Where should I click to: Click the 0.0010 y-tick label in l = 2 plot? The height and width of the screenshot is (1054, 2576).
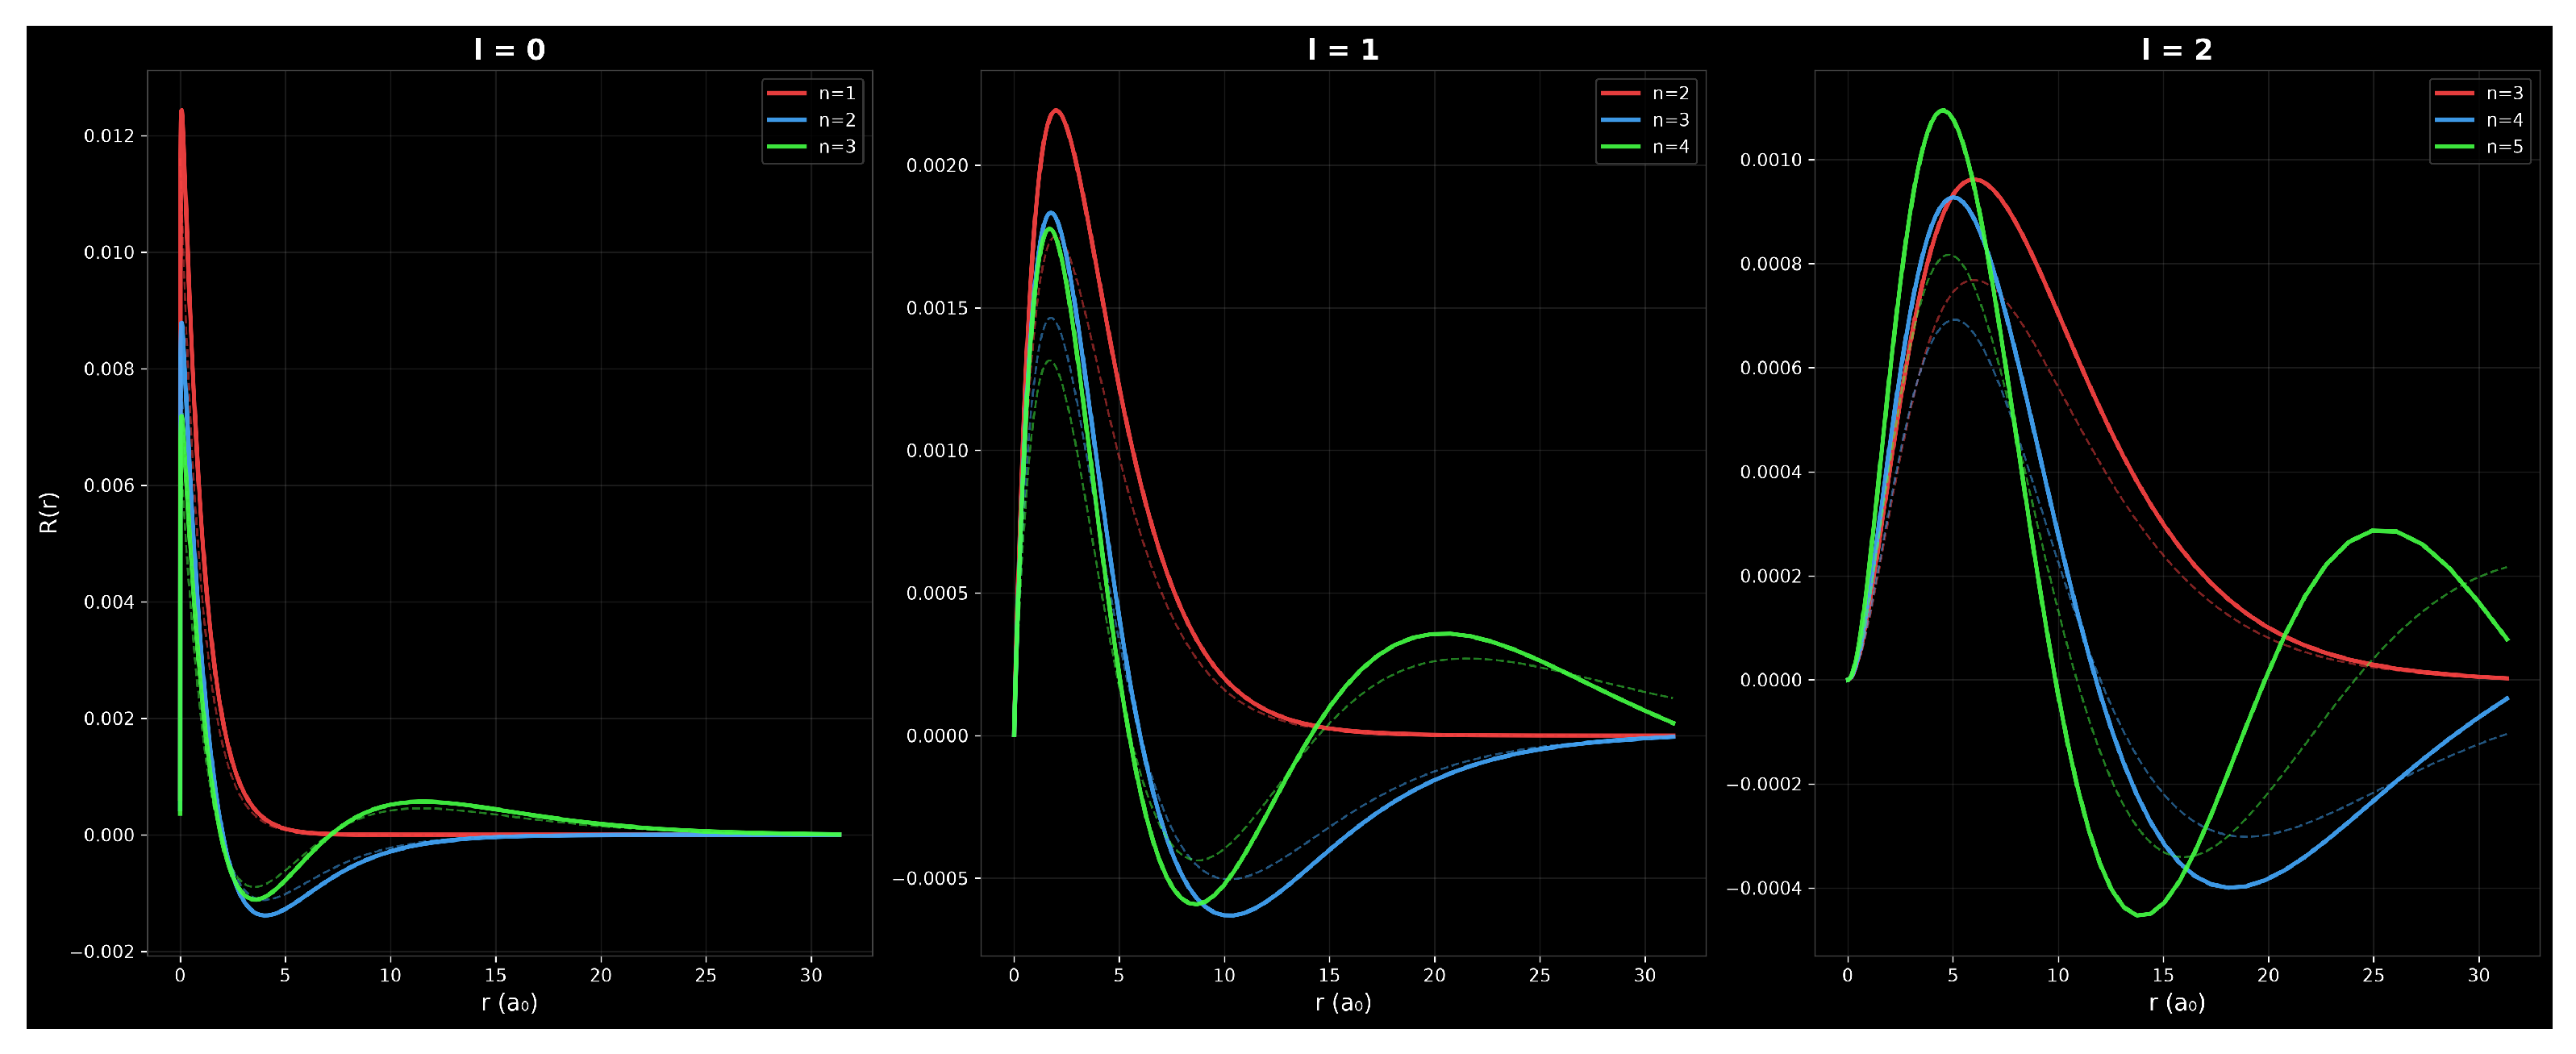coord(1771,160)
